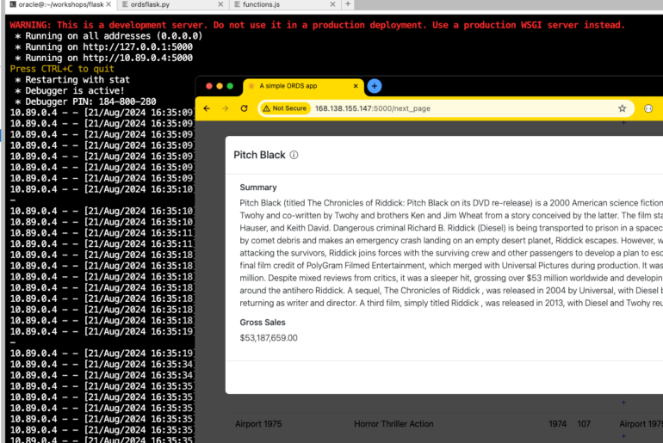Maximize the browser window with green button

(x=230, y=86)
